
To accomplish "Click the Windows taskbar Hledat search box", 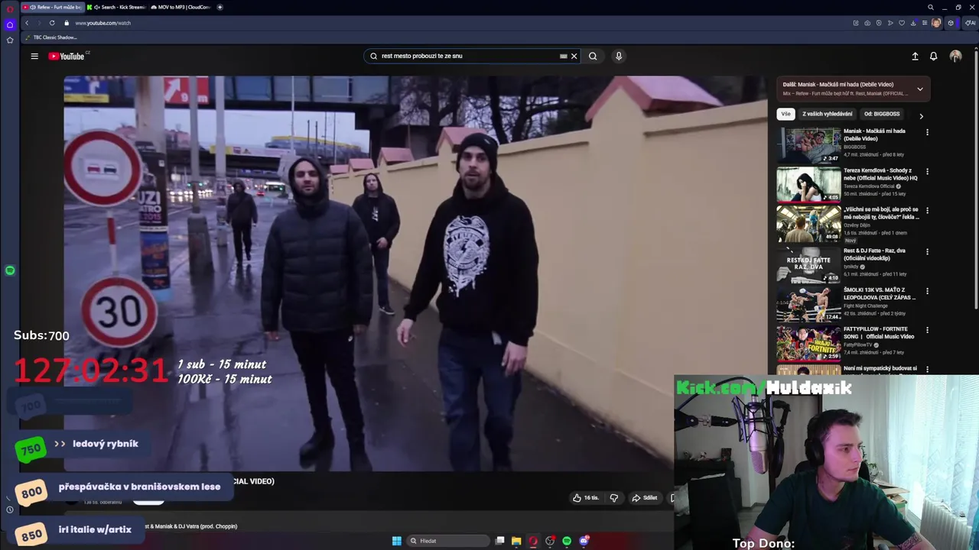I will (447, 541).
